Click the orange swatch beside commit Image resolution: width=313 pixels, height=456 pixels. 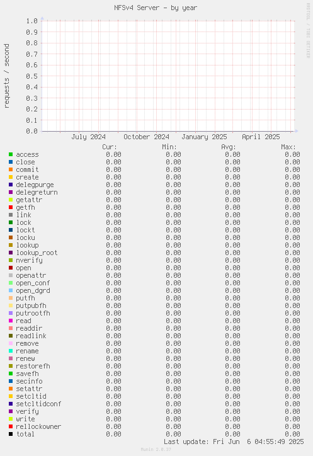point(11,169)
